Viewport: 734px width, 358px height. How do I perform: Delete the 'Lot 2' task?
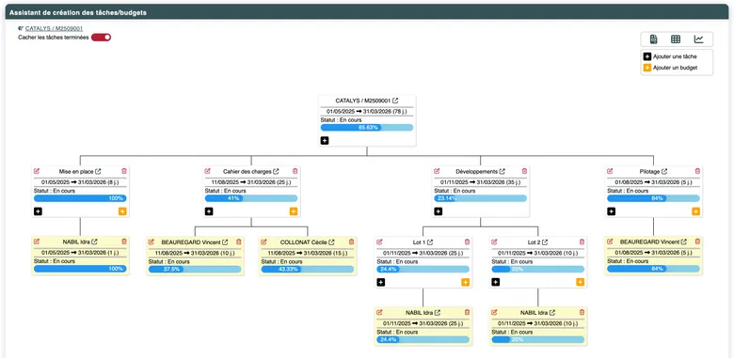582,241
